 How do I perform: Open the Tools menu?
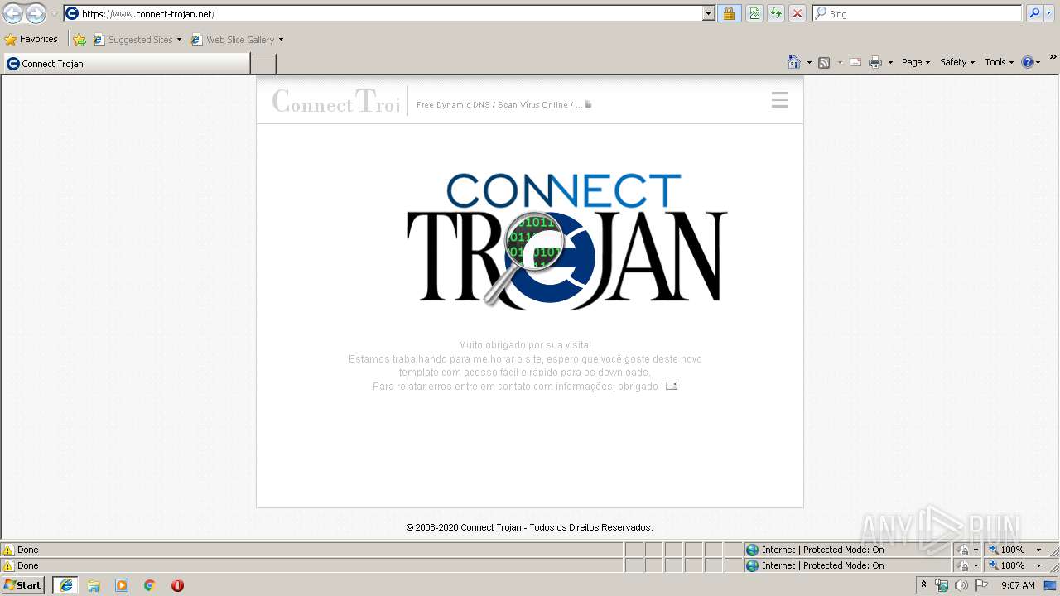[999, 62]
